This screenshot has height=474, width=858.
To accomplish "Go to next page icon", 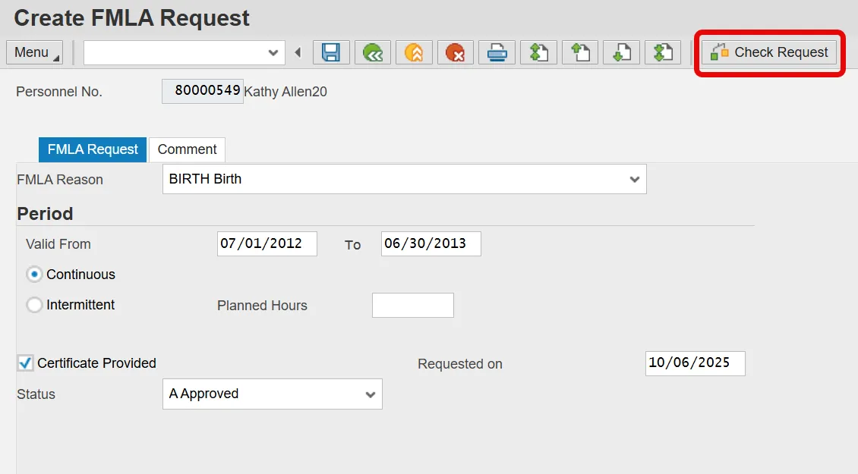I will click(621, 52).
